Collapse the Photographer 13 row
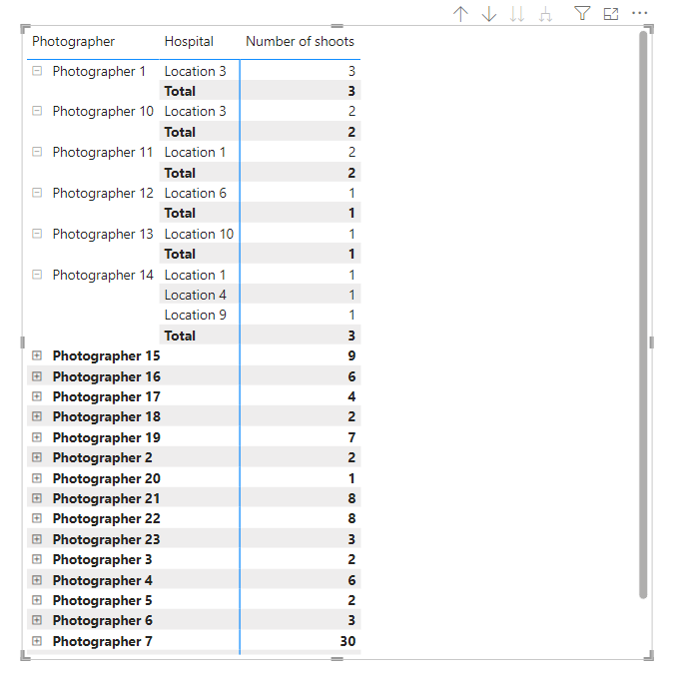Image resolution: width=677 pixels, height=682 pixels. pyautogui.click(x=37, y=234)
